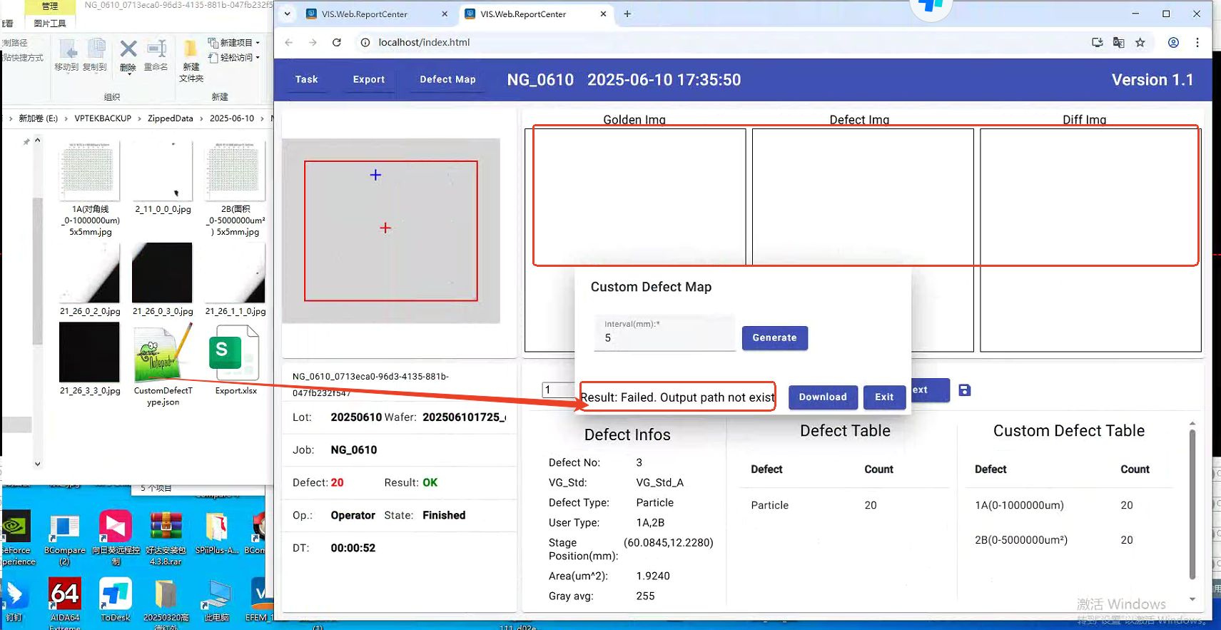Click VPTEKBACKUP in the Explorer path
The width and height of the screenshot is (1221, 630).
pos(103,118)
